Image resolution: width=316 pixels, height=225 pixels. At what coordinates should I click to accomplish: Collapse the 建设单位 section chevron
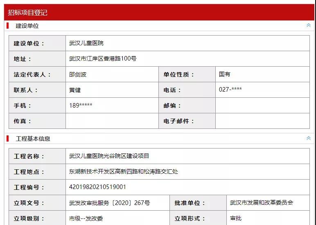(x=308, y=25)
